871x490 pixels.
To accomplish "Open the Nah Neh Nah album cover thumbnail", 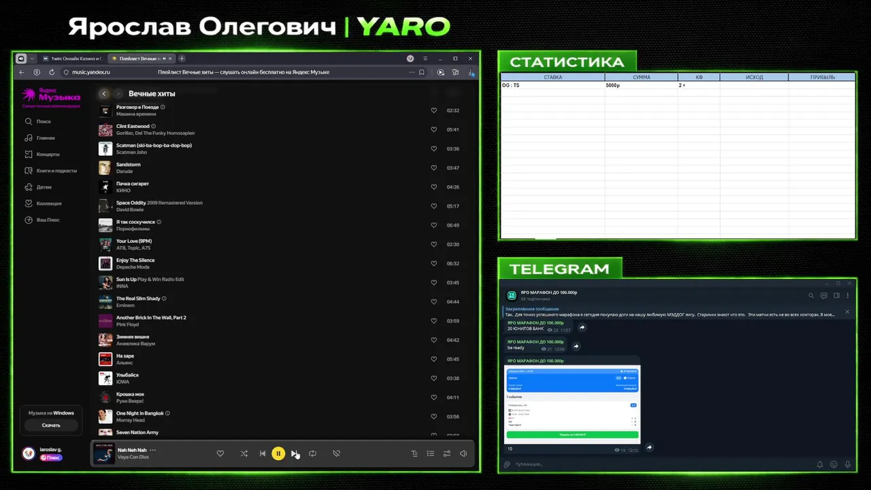I will (103, 454).
